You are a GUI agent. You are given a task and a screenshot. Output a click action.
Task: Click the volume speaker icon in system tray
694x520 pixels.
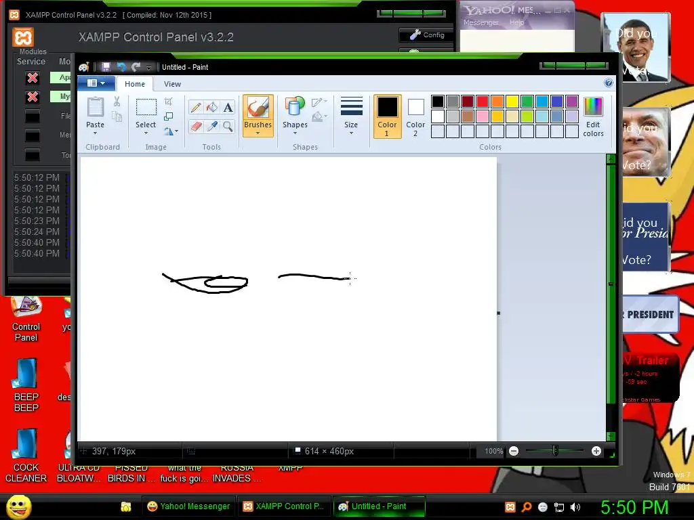575,507
